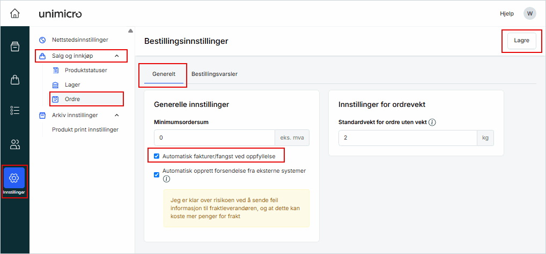Open the archive box icon in left sidebar

[14, 47]
